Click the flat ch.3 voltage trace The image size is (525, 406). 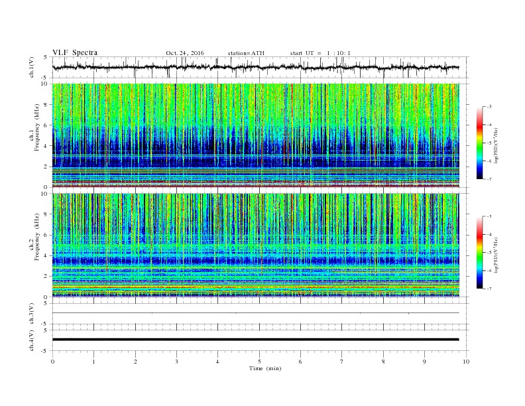coord(256,313)
